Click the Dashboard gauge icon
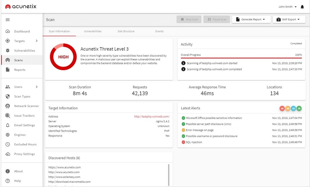310x187 pixels. [x=8, y=32]
